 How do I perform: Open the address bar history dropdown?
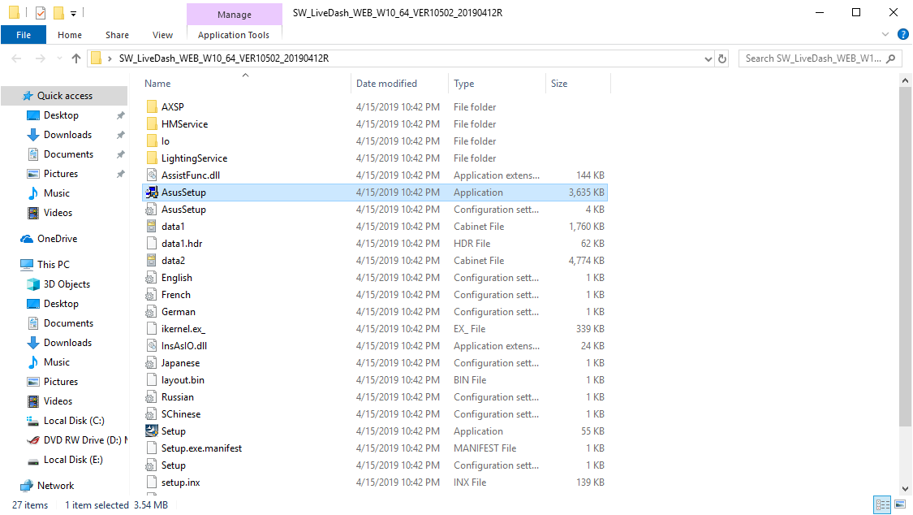(x=708, y=58)
